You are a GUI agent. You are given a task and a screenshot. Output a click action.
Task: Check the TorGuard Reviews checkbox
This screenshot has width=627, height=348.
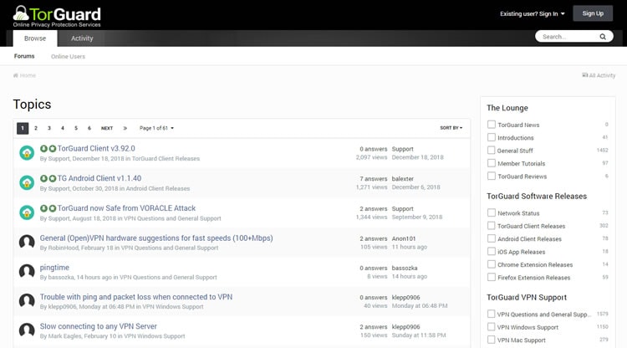[492, 176]
